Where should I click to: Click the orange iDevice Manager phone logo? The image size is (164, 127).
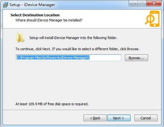pos(153,19)
